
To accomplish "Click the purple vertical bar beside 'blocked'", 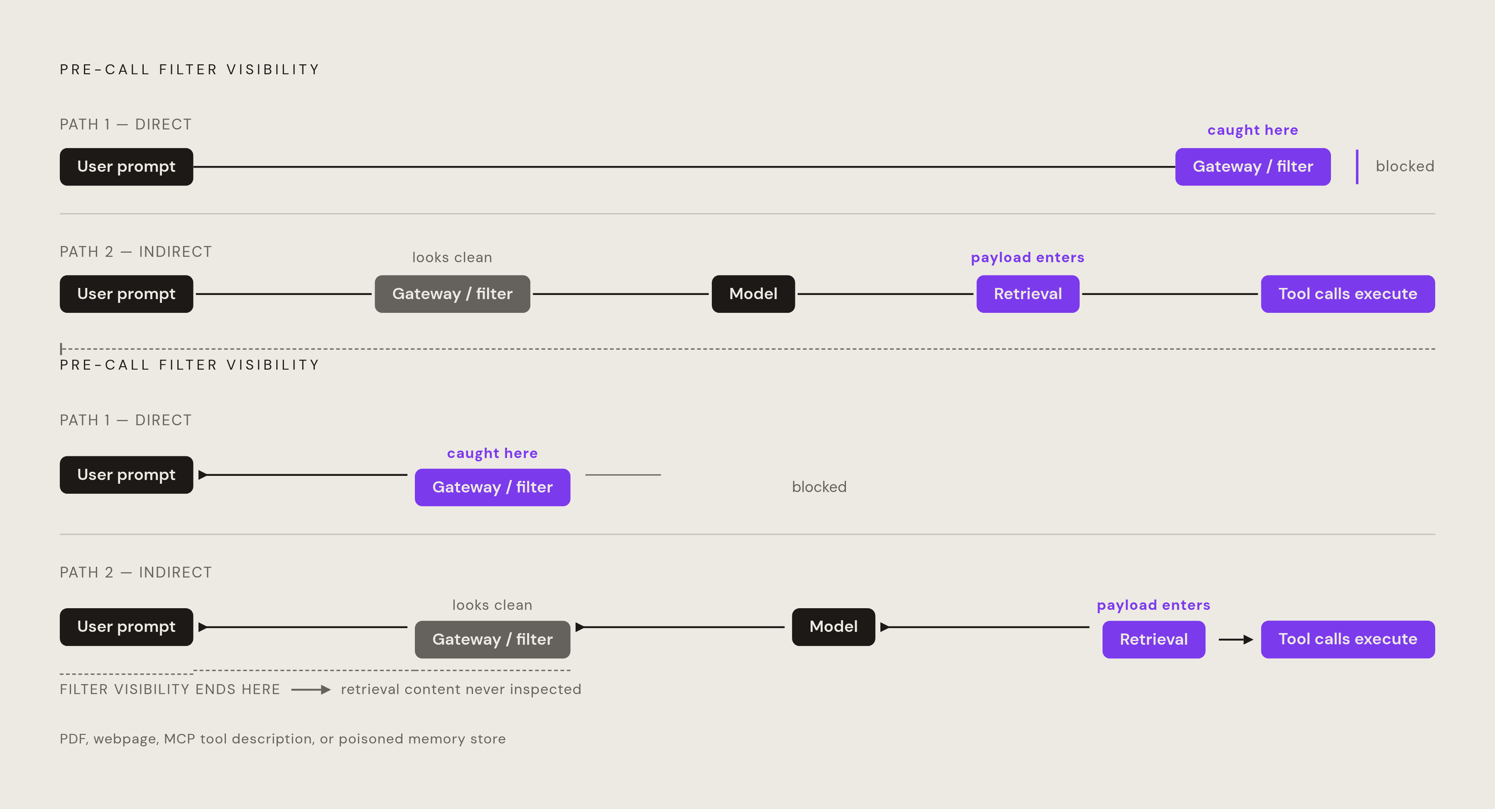I will click(x=1357, y=167).
